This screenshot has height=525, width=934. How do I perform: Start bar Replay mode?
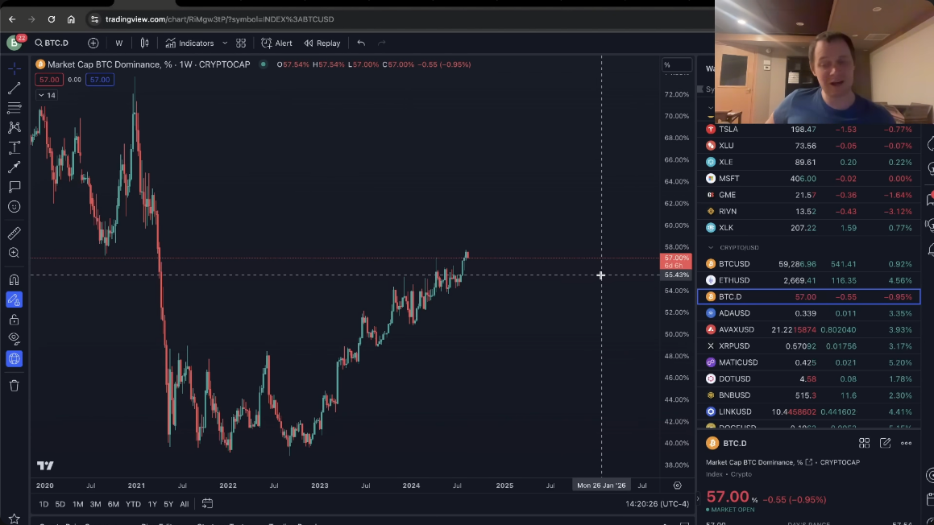(x=322, y=43)
